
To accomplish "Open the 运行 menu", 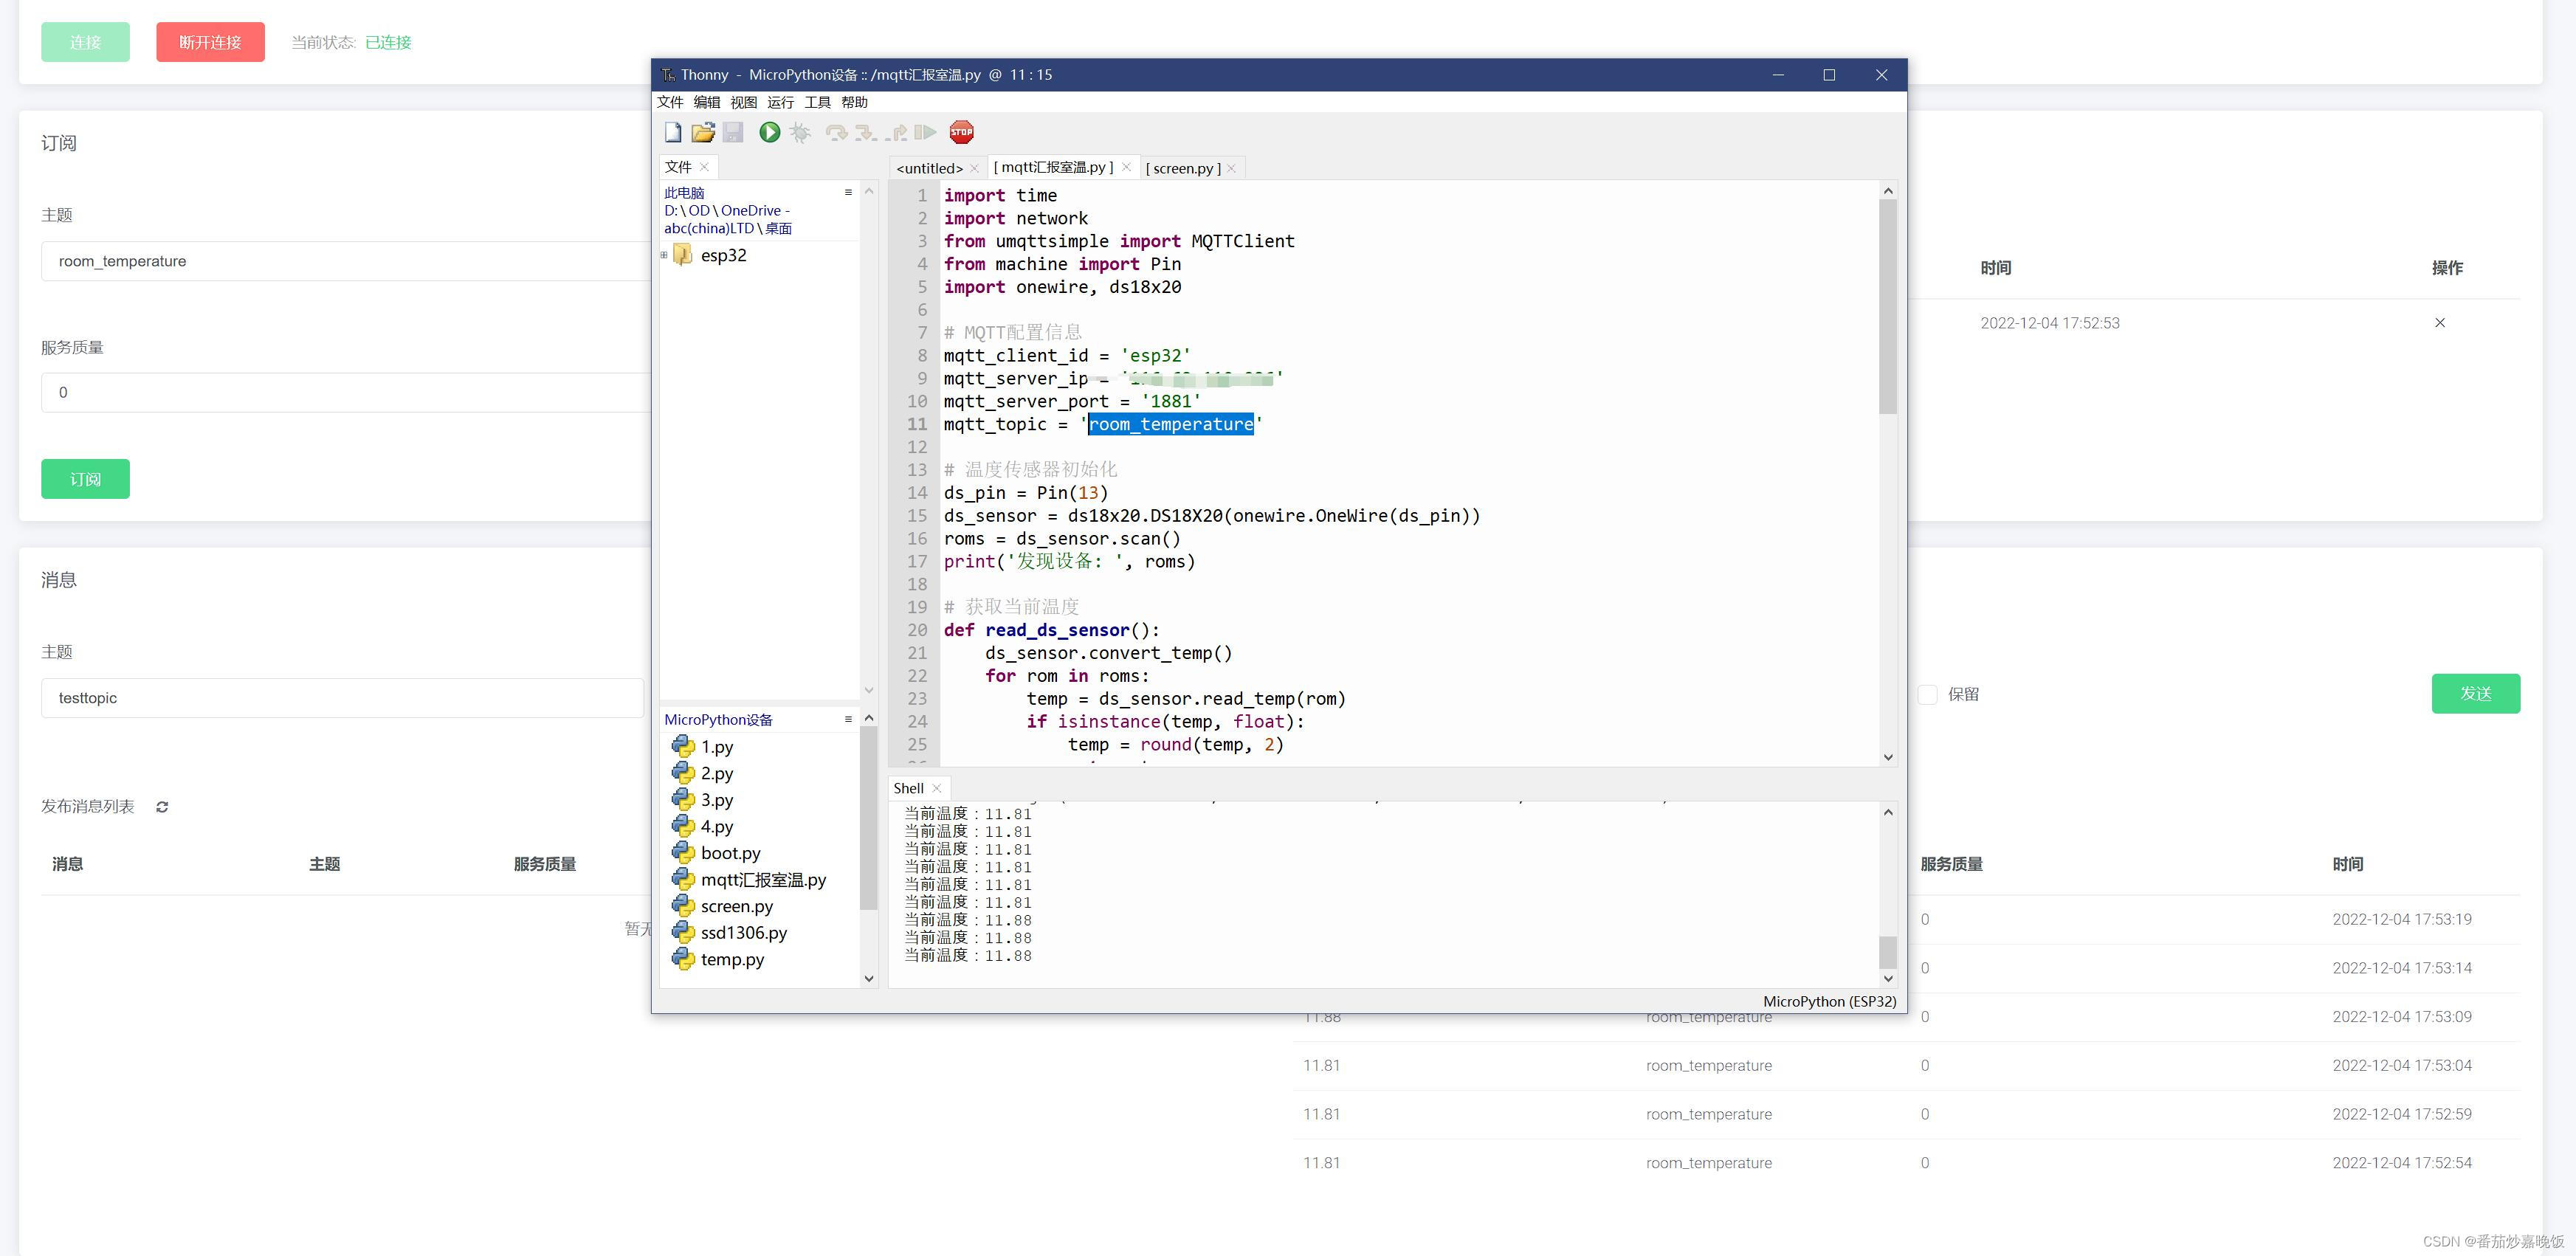I will point(780,102).
